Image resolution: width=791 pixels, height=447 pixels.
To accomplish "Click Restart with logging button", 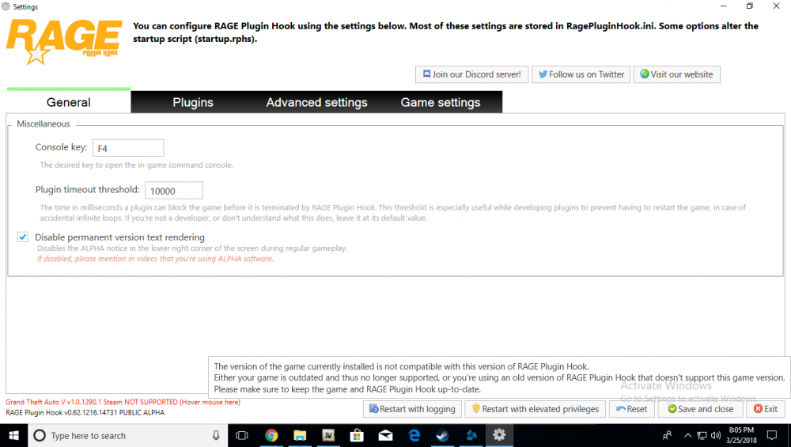I will (x=412, y=409).
